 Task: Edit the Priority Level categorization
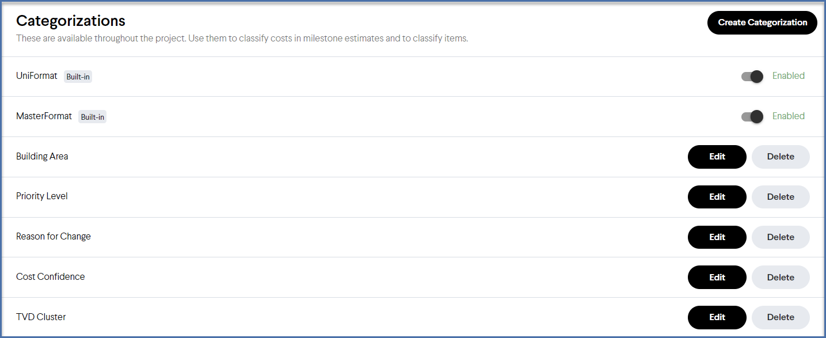pos(717,196)
